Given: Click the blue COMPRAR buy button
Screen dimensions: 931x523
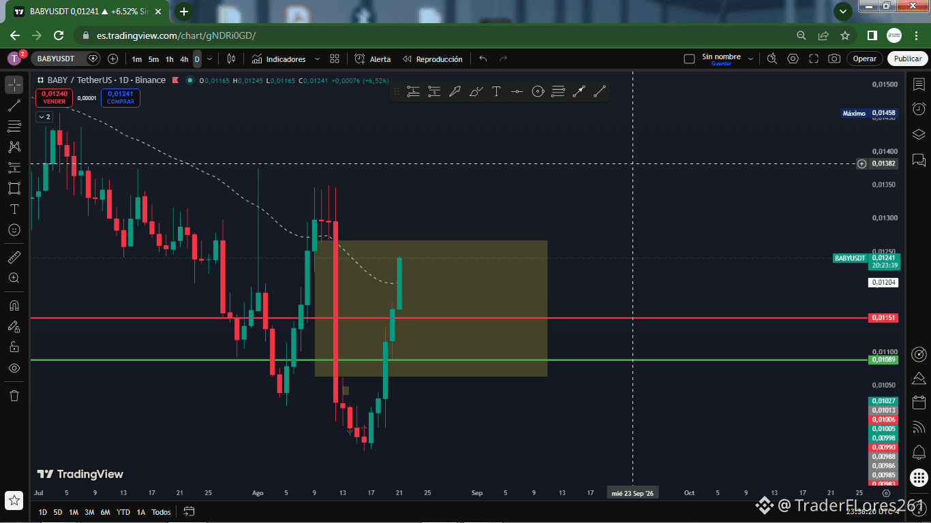Looking at the screenshot, I should (x=121, y=97).
